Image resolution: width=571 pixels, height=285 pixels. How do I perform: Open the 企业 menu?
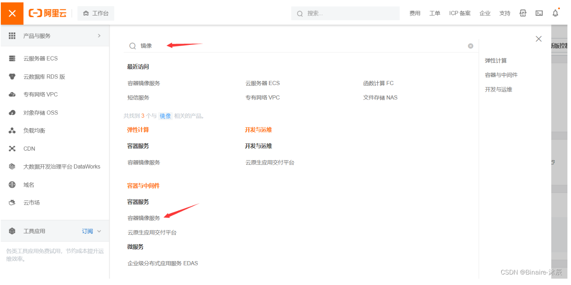(485, 13)
